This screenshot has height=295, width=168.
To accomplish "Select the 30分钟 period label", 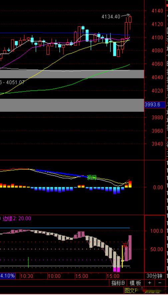I will (x=154, y=276).
